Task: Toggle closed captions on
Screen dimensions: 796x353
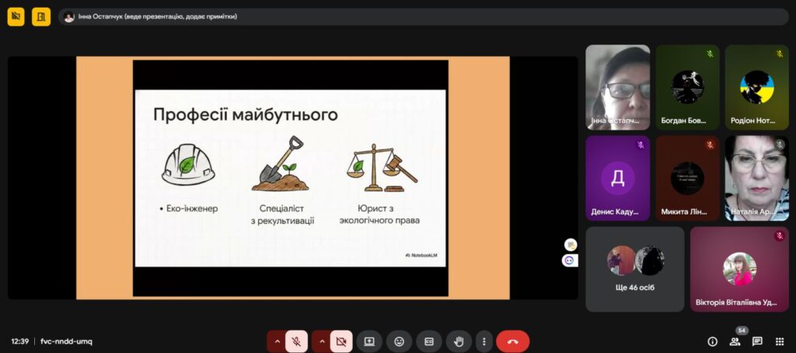Action: pyautogui.click(x=428, y=341)
